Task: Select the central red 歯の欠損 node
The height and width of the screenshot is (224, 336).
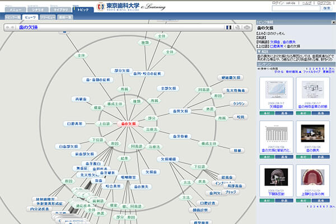Action: 125,123
